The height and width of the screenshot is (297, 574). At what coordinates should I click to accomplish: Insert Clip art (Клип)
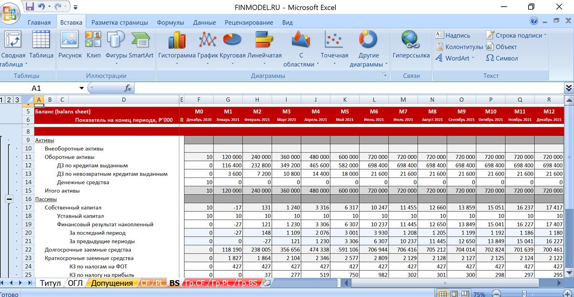point(93,44)
